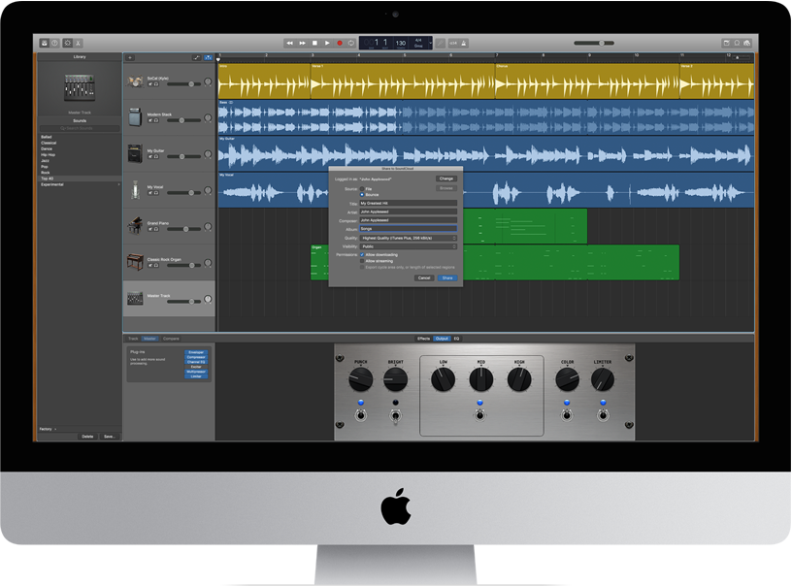
Task: Open the Notepad icon
Action: 726,44
